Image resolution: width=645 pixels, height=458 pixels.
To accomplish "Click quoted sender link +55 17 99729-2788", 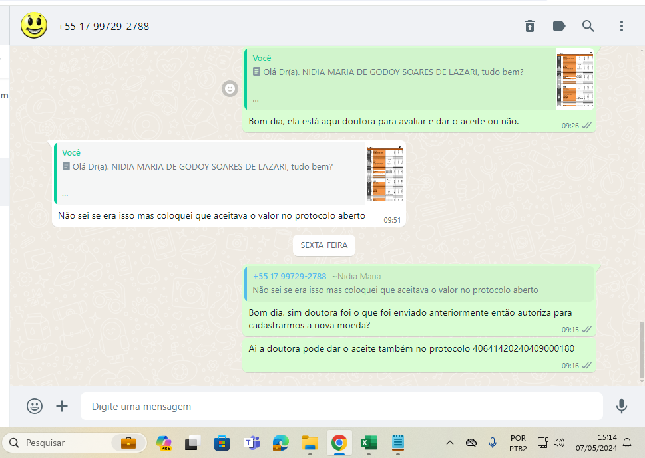I will pos(290,277).
